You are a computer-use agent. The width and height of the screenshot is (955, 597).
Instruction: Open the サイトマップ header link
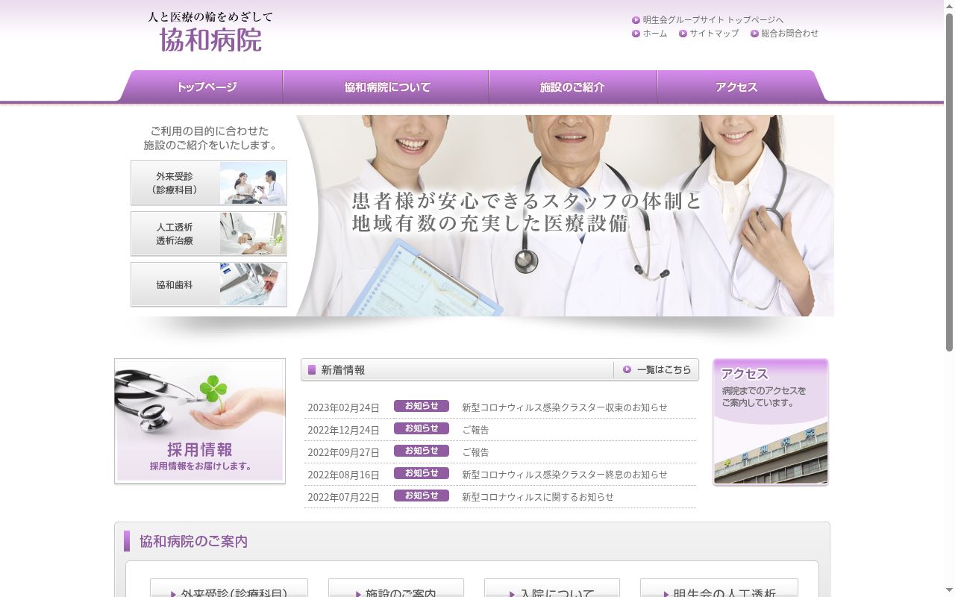click(714, 34)
